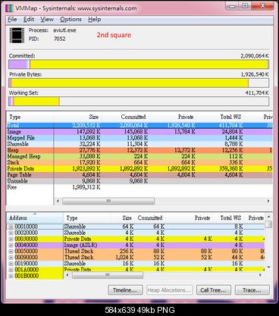Viewport: 279px width, 316px height.
Task: Open the View menu
Action: pyautogui.click(x=47, y=20)
